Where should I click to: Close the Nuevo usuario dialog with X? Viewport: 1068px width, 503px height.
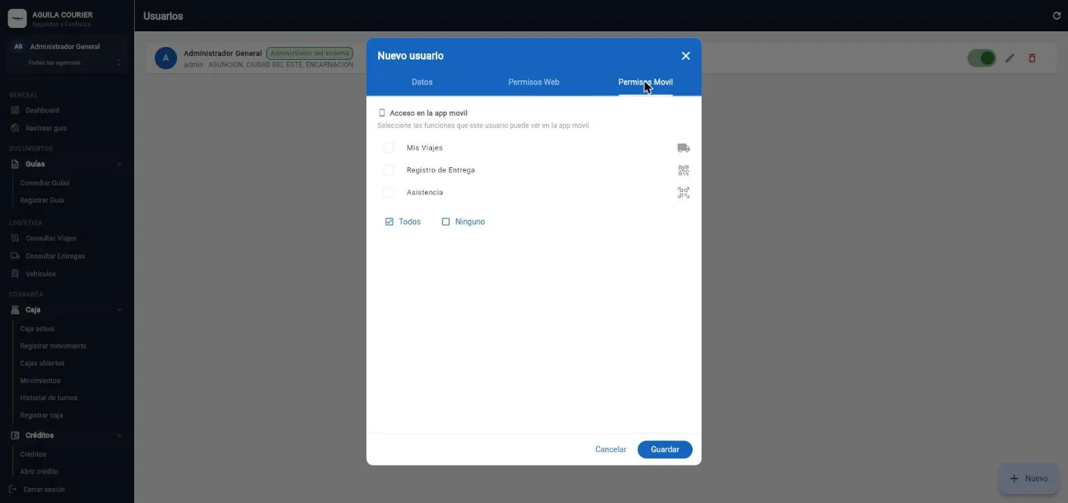tap(686, 56)
